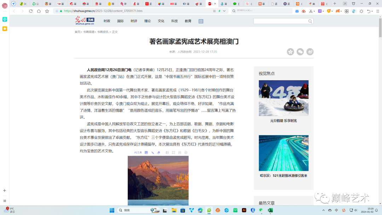This screenshot has width=382, height=215.
Task: Click the site search input field
Action: (281, 21)
